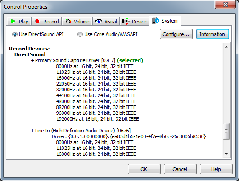Switch to the Play tab
Image resolution: width=239 pixels, height=181 pixels.
19,21
